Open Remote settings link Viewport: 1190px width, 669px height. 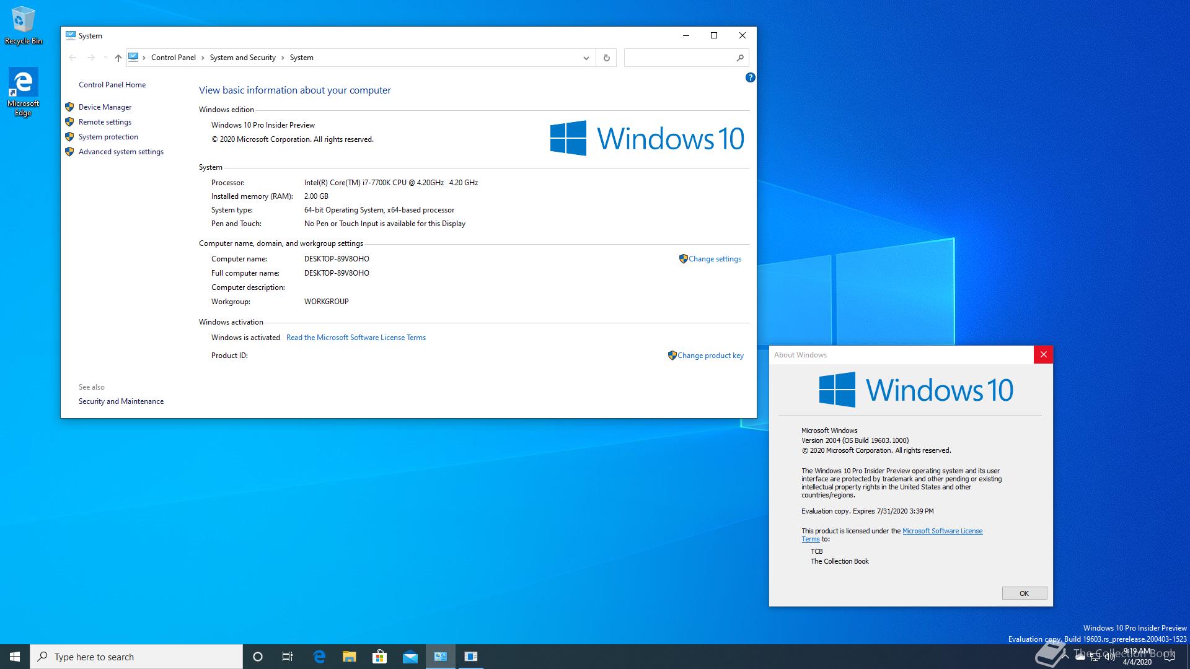pyautogui.click(x=105, y=122)
